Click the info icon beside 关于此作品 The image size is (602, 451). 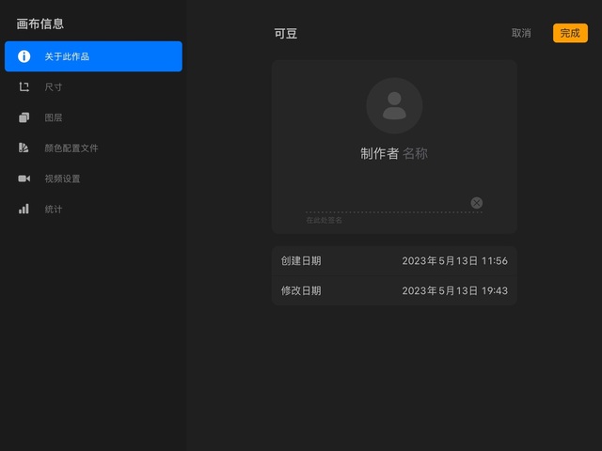tap(24, 56)
